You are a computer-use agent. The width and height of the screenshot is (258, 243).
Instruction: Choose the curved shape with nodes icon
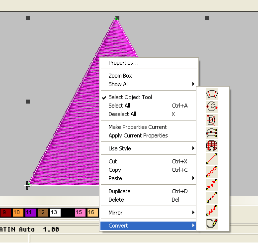pos(212,133)
